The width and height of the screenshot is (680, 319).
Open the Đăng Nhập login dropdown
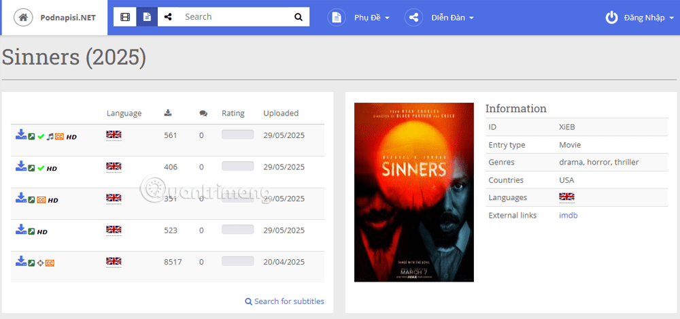pyautogui.click(x=649, y=18)
